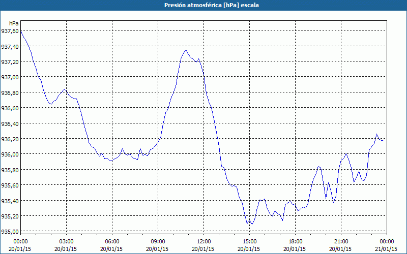This screenshot has width=407, height=254.
Task: Select the 935,60 y-axis value
Action: [10, 185]
